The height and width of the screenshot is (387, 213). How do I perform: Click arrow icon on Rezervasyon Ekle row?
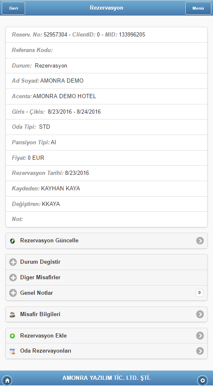click(200, 336)
